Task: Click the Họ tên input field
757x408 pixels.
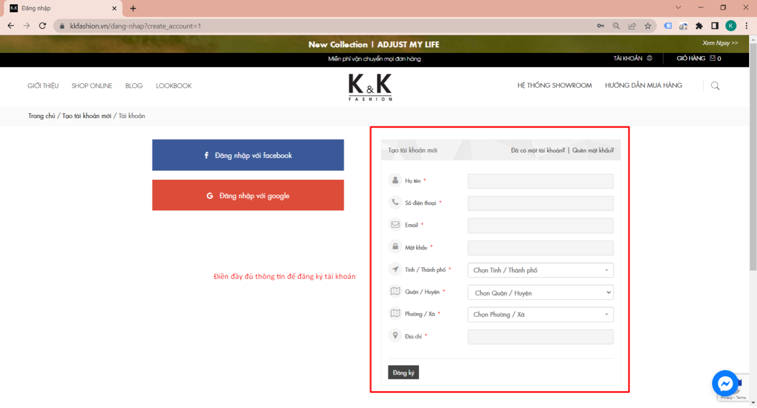Action: click(540, 181)
